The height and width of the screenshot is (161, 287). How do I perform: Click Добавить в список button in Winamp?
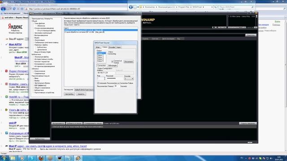coord(74,123)
